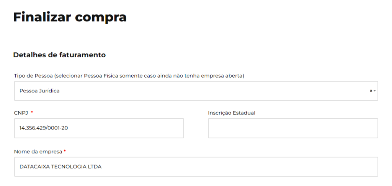Click the Nome da empresa label
The image size is (392, 186).
(x=38, y=152)
